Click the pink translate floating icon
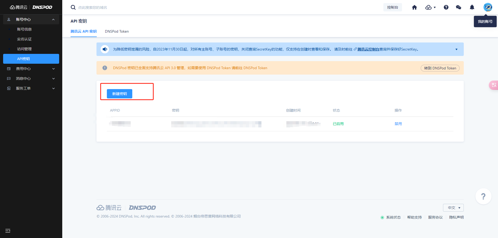 click(494, 85)
